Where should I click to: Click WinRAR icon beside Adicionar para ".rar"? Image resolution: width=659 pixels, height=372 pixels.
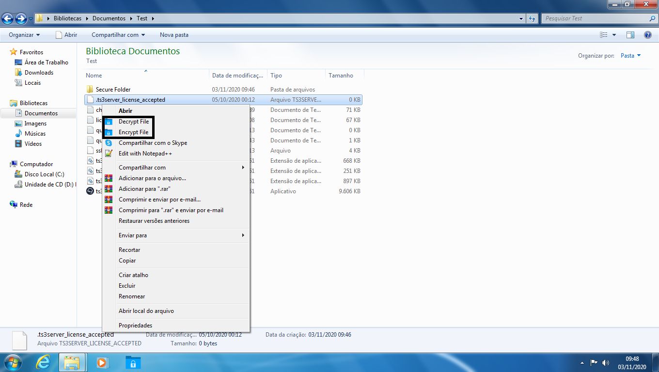click(x=109, y=189)
